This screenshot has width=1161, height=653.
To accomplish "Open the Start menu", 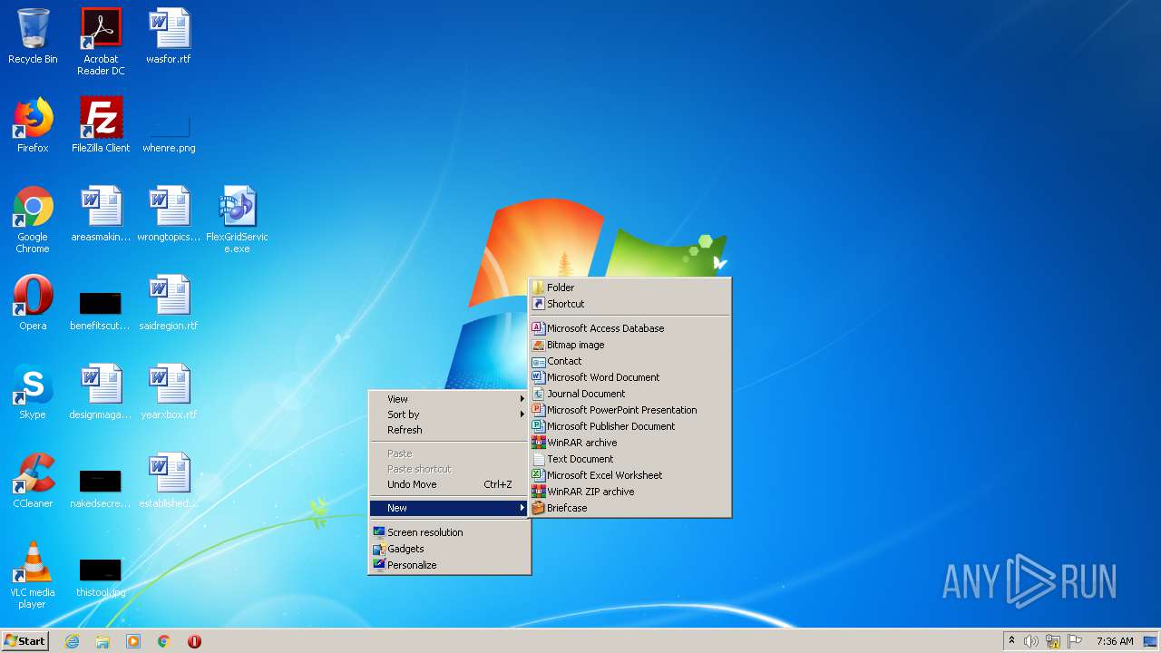I will (x=24, y=641).
